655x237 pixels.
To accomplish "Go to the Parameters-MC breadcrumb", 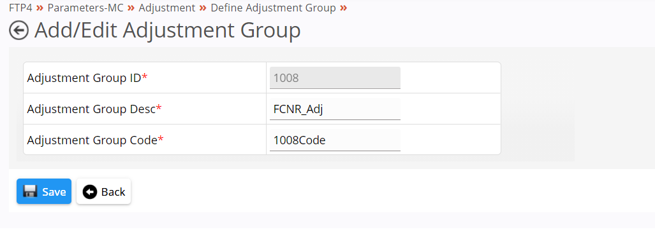I will (85, 8).
